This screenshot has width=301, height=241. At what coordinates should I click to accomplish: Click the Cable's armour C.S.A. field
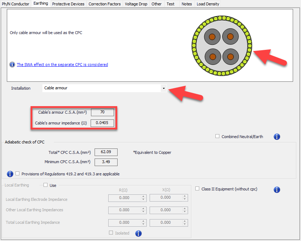pos(102,112)
